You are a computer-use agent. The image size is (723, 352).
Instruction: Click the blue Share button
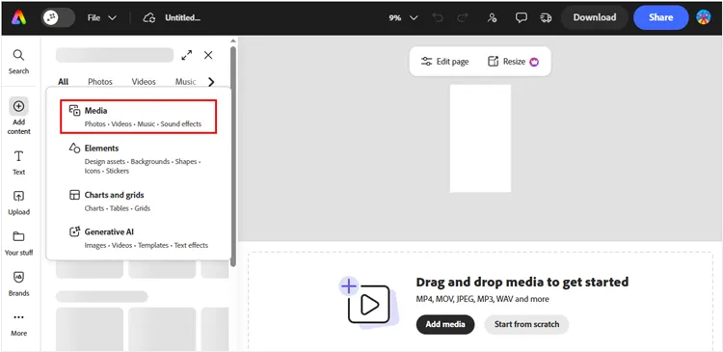[660, 17]
